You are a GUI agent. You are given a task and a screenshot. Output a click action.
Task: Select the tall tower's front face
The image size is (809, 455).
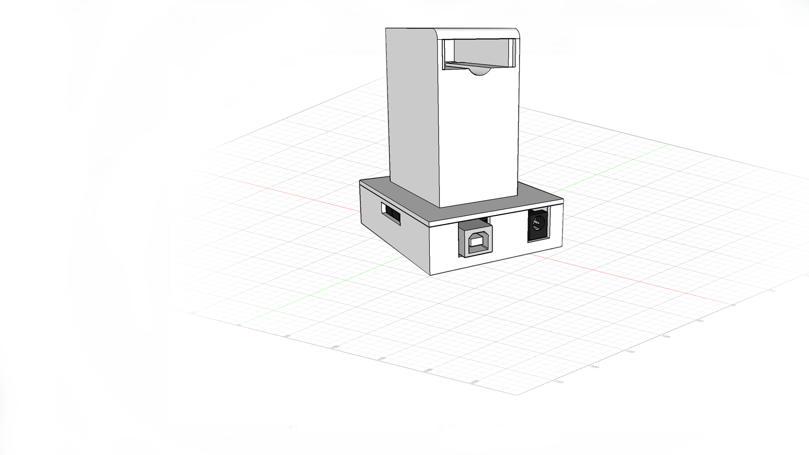click(478, 137)
